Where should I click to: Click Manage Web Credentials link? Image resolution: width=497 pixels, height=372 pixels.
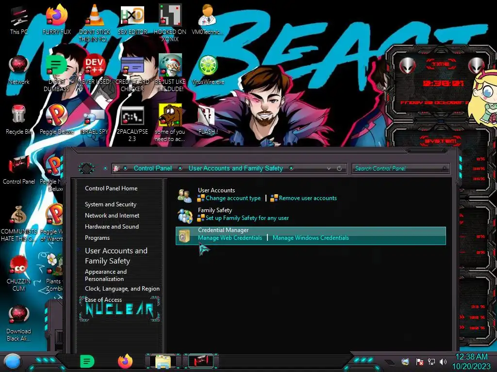pyautogui.click(x=230, y=238)
